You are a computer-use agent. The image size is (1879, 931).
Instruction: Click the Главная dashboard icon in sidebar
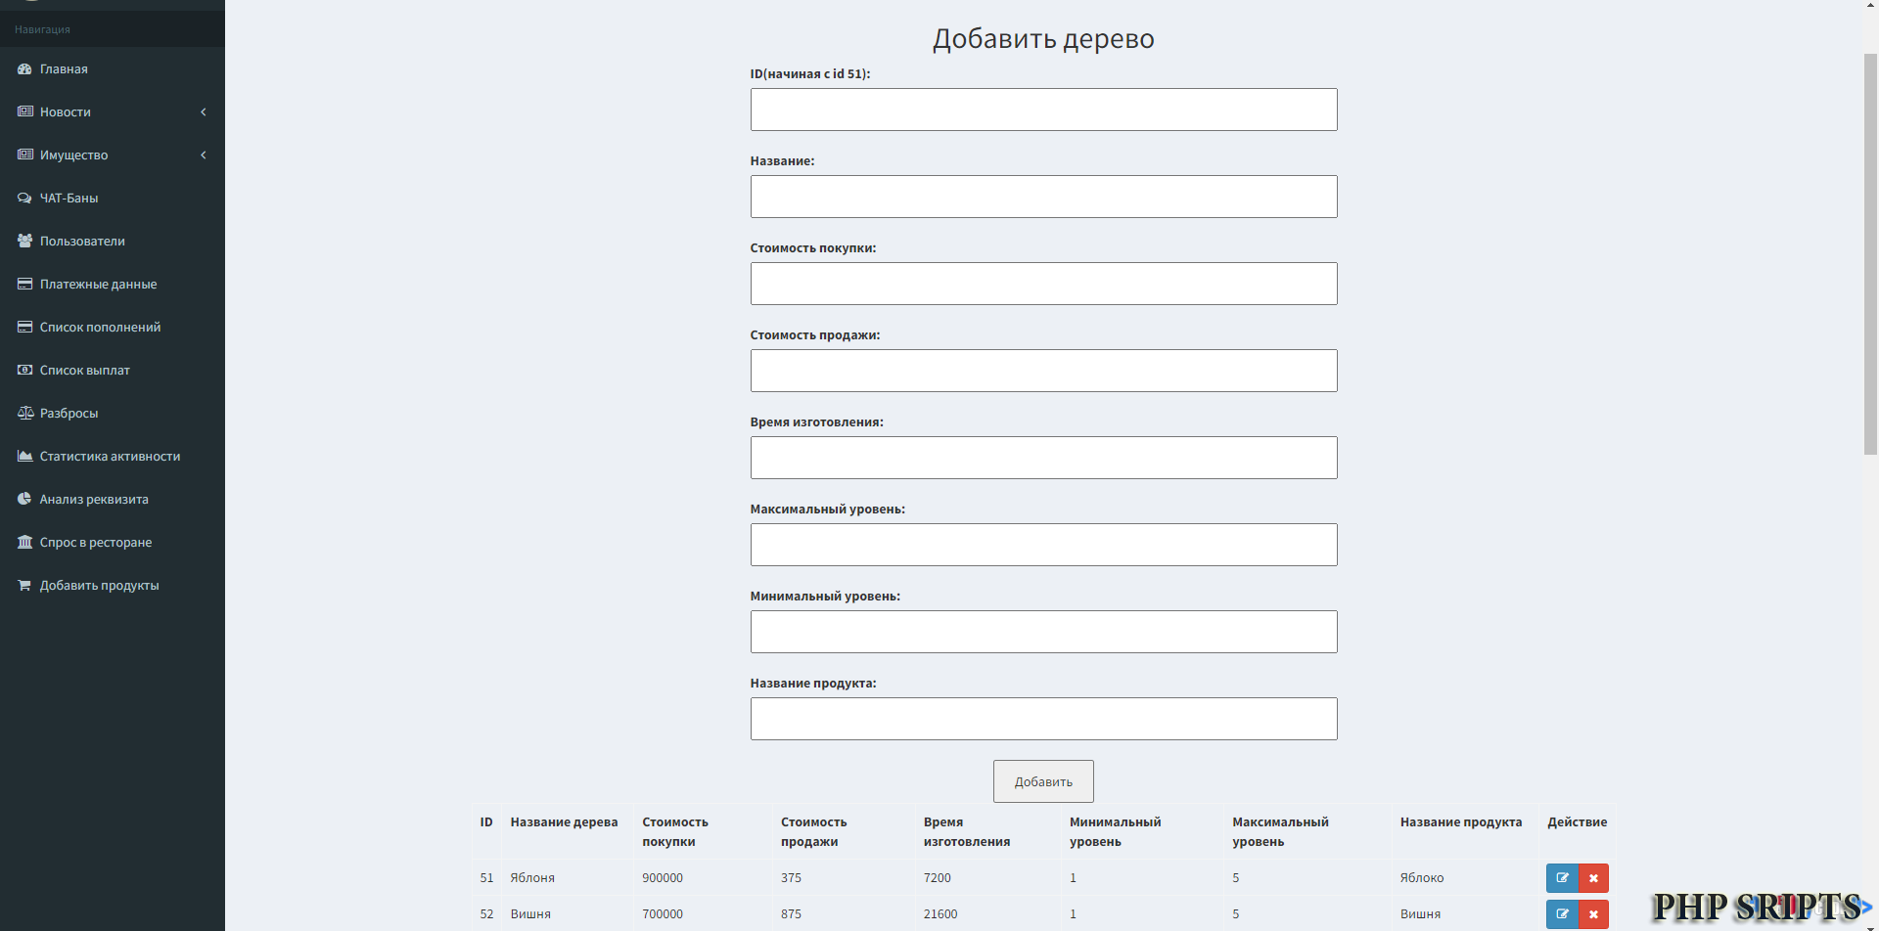[24, 69]
